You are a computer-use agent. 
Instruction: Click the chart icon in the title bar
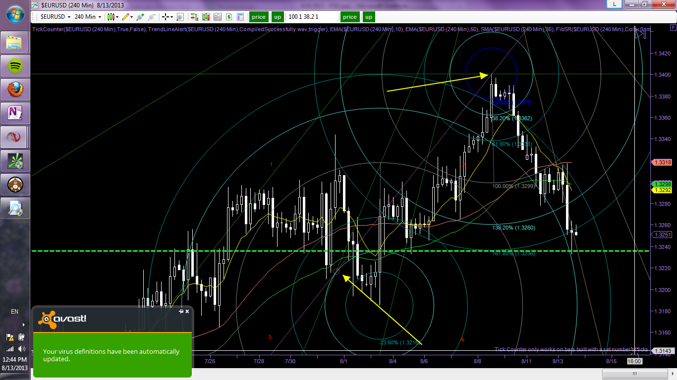click(x=36, y=5)
